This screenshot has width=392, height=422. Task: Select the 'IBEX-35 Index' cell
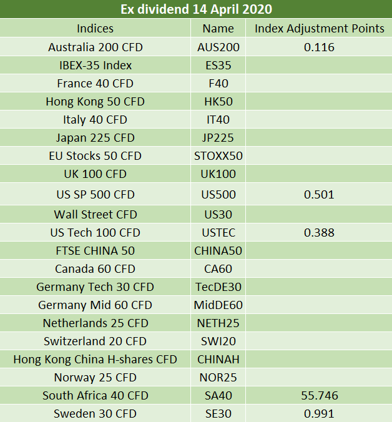(96, 66)
